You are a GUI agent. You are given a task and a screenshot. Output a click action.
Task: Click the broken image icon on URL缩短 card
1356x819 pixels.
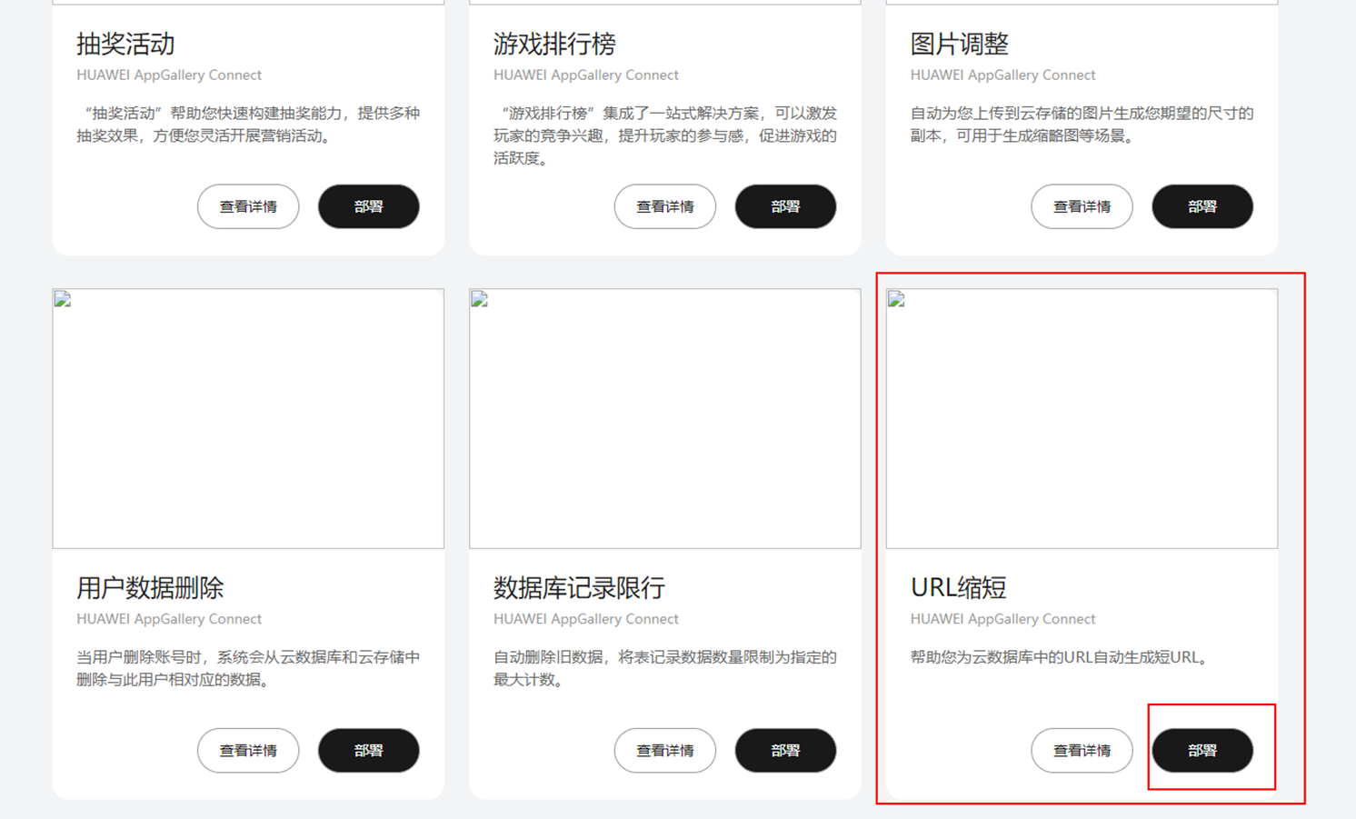click(x=894, y=298)
